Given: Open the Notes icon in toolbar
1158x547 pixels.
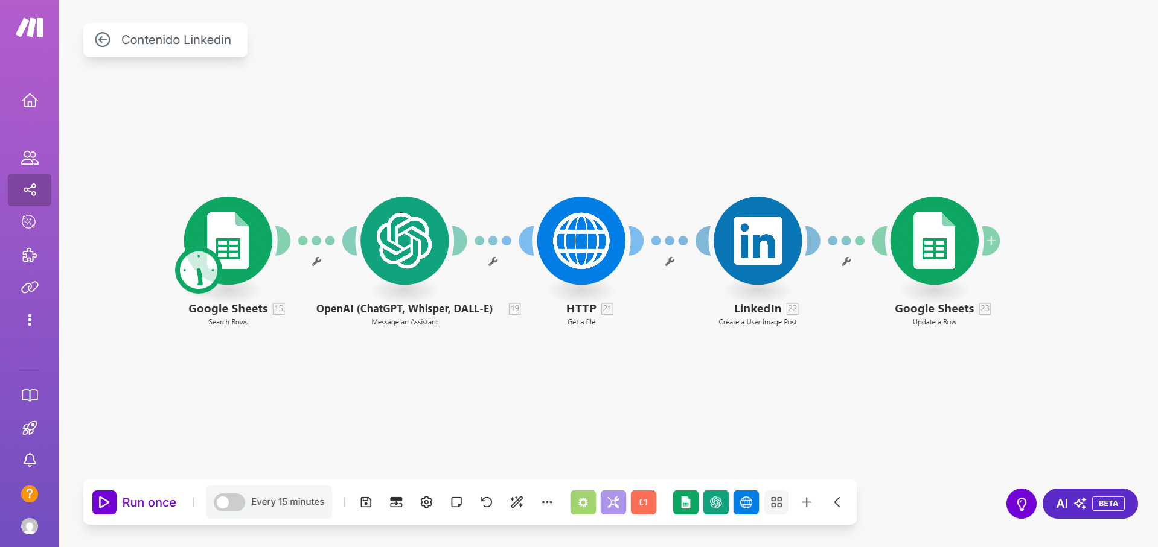Looking at the screenshot, I should pos(456,502).
